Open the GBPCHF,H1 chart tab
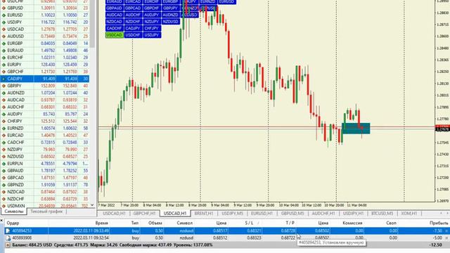Image resolution: width=450 pixels, height=253 pixels. [144, 214]
